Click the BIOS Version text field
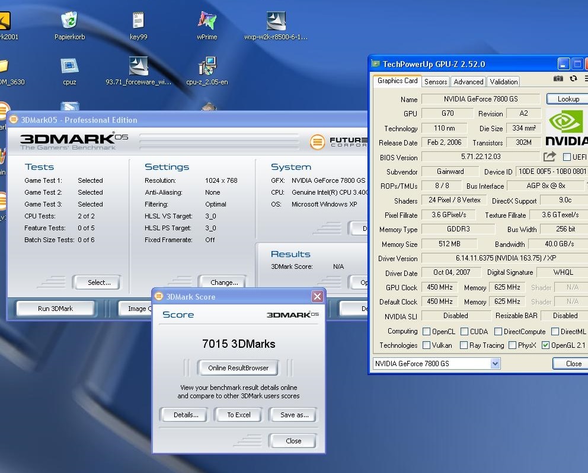Screen dimensions: 588x473 pos(480,157)
